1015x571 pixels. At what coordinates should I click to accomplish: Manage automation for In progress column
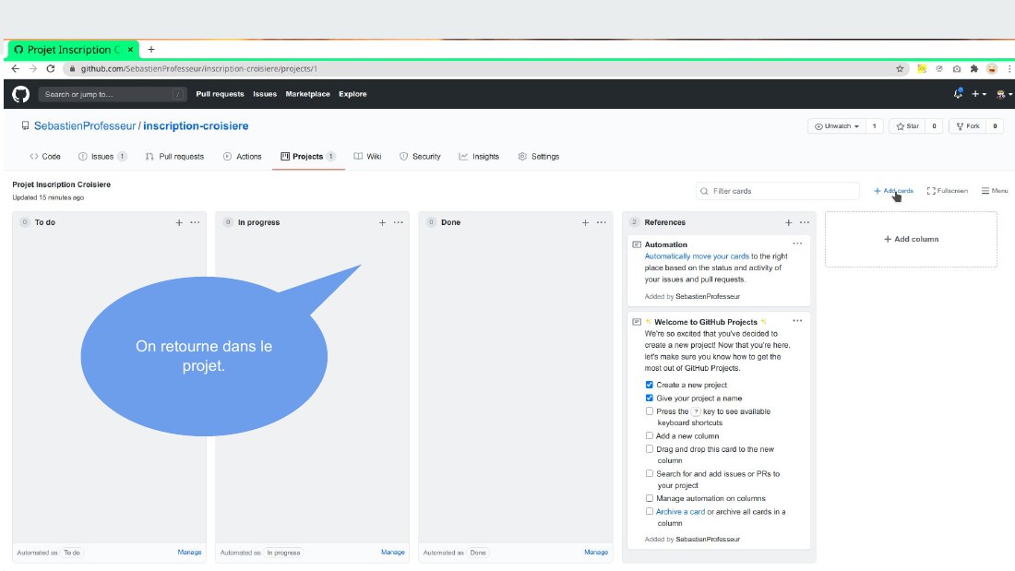click(x=393, y=553)
